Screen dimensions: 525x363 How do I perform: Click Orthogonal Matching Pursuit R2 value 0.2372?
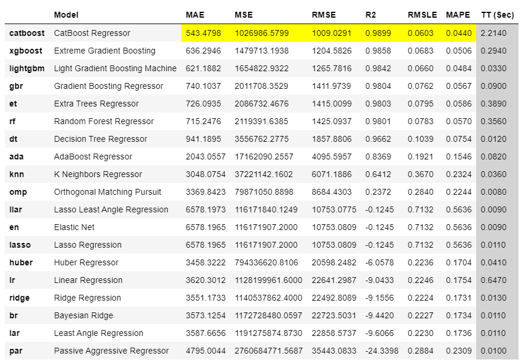(378, 192)
